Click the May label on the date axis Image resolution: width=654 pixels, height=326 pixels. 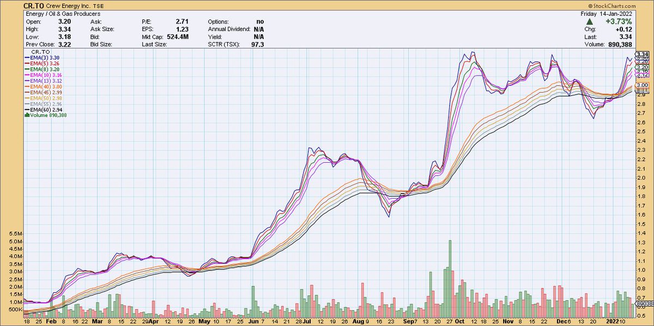click(204, 322)
